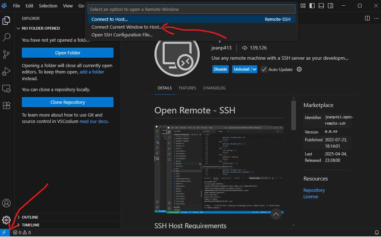Screen dimensions: 381x237
Task: Open the File menu
Action: click(17, 6)
